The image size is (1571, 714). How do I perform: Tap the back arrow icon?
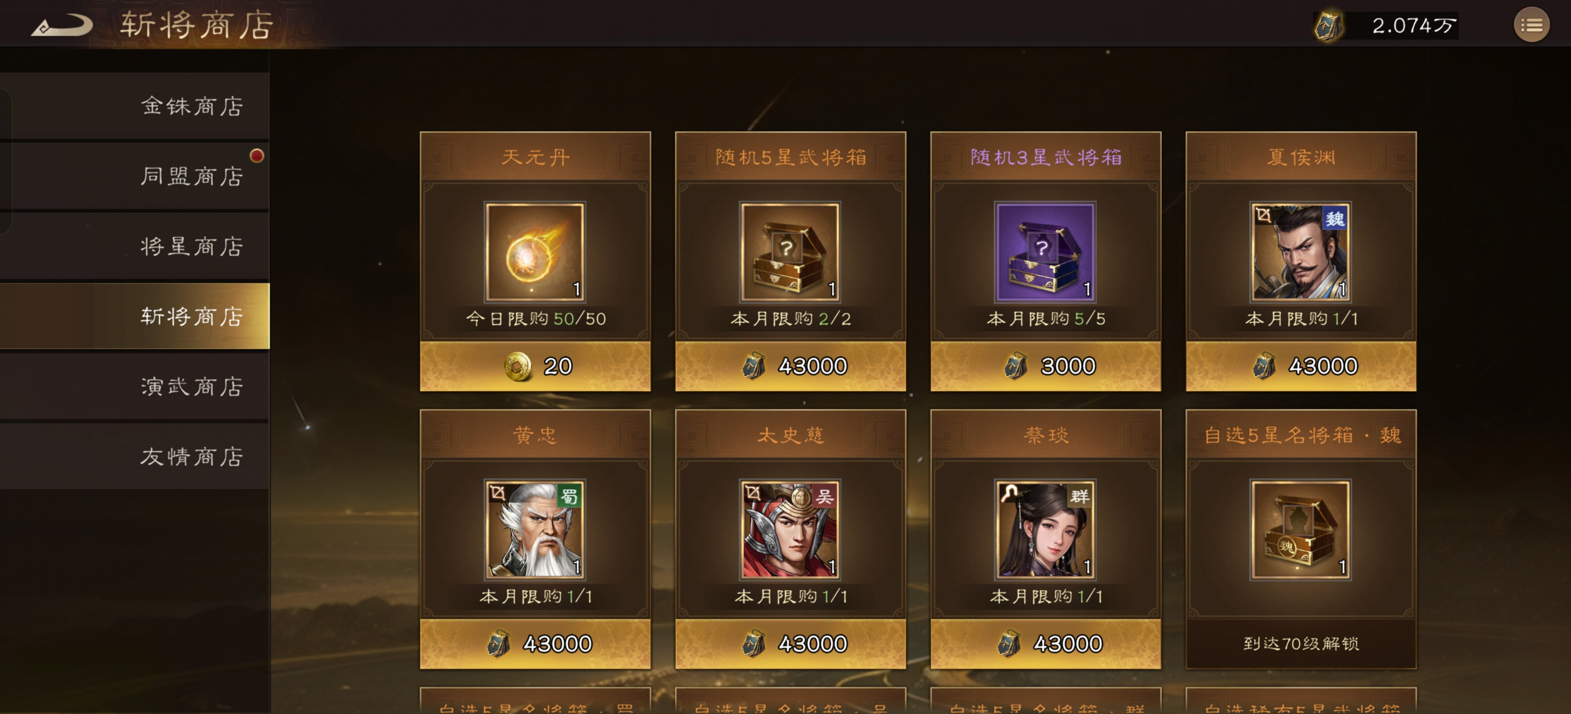62,26
